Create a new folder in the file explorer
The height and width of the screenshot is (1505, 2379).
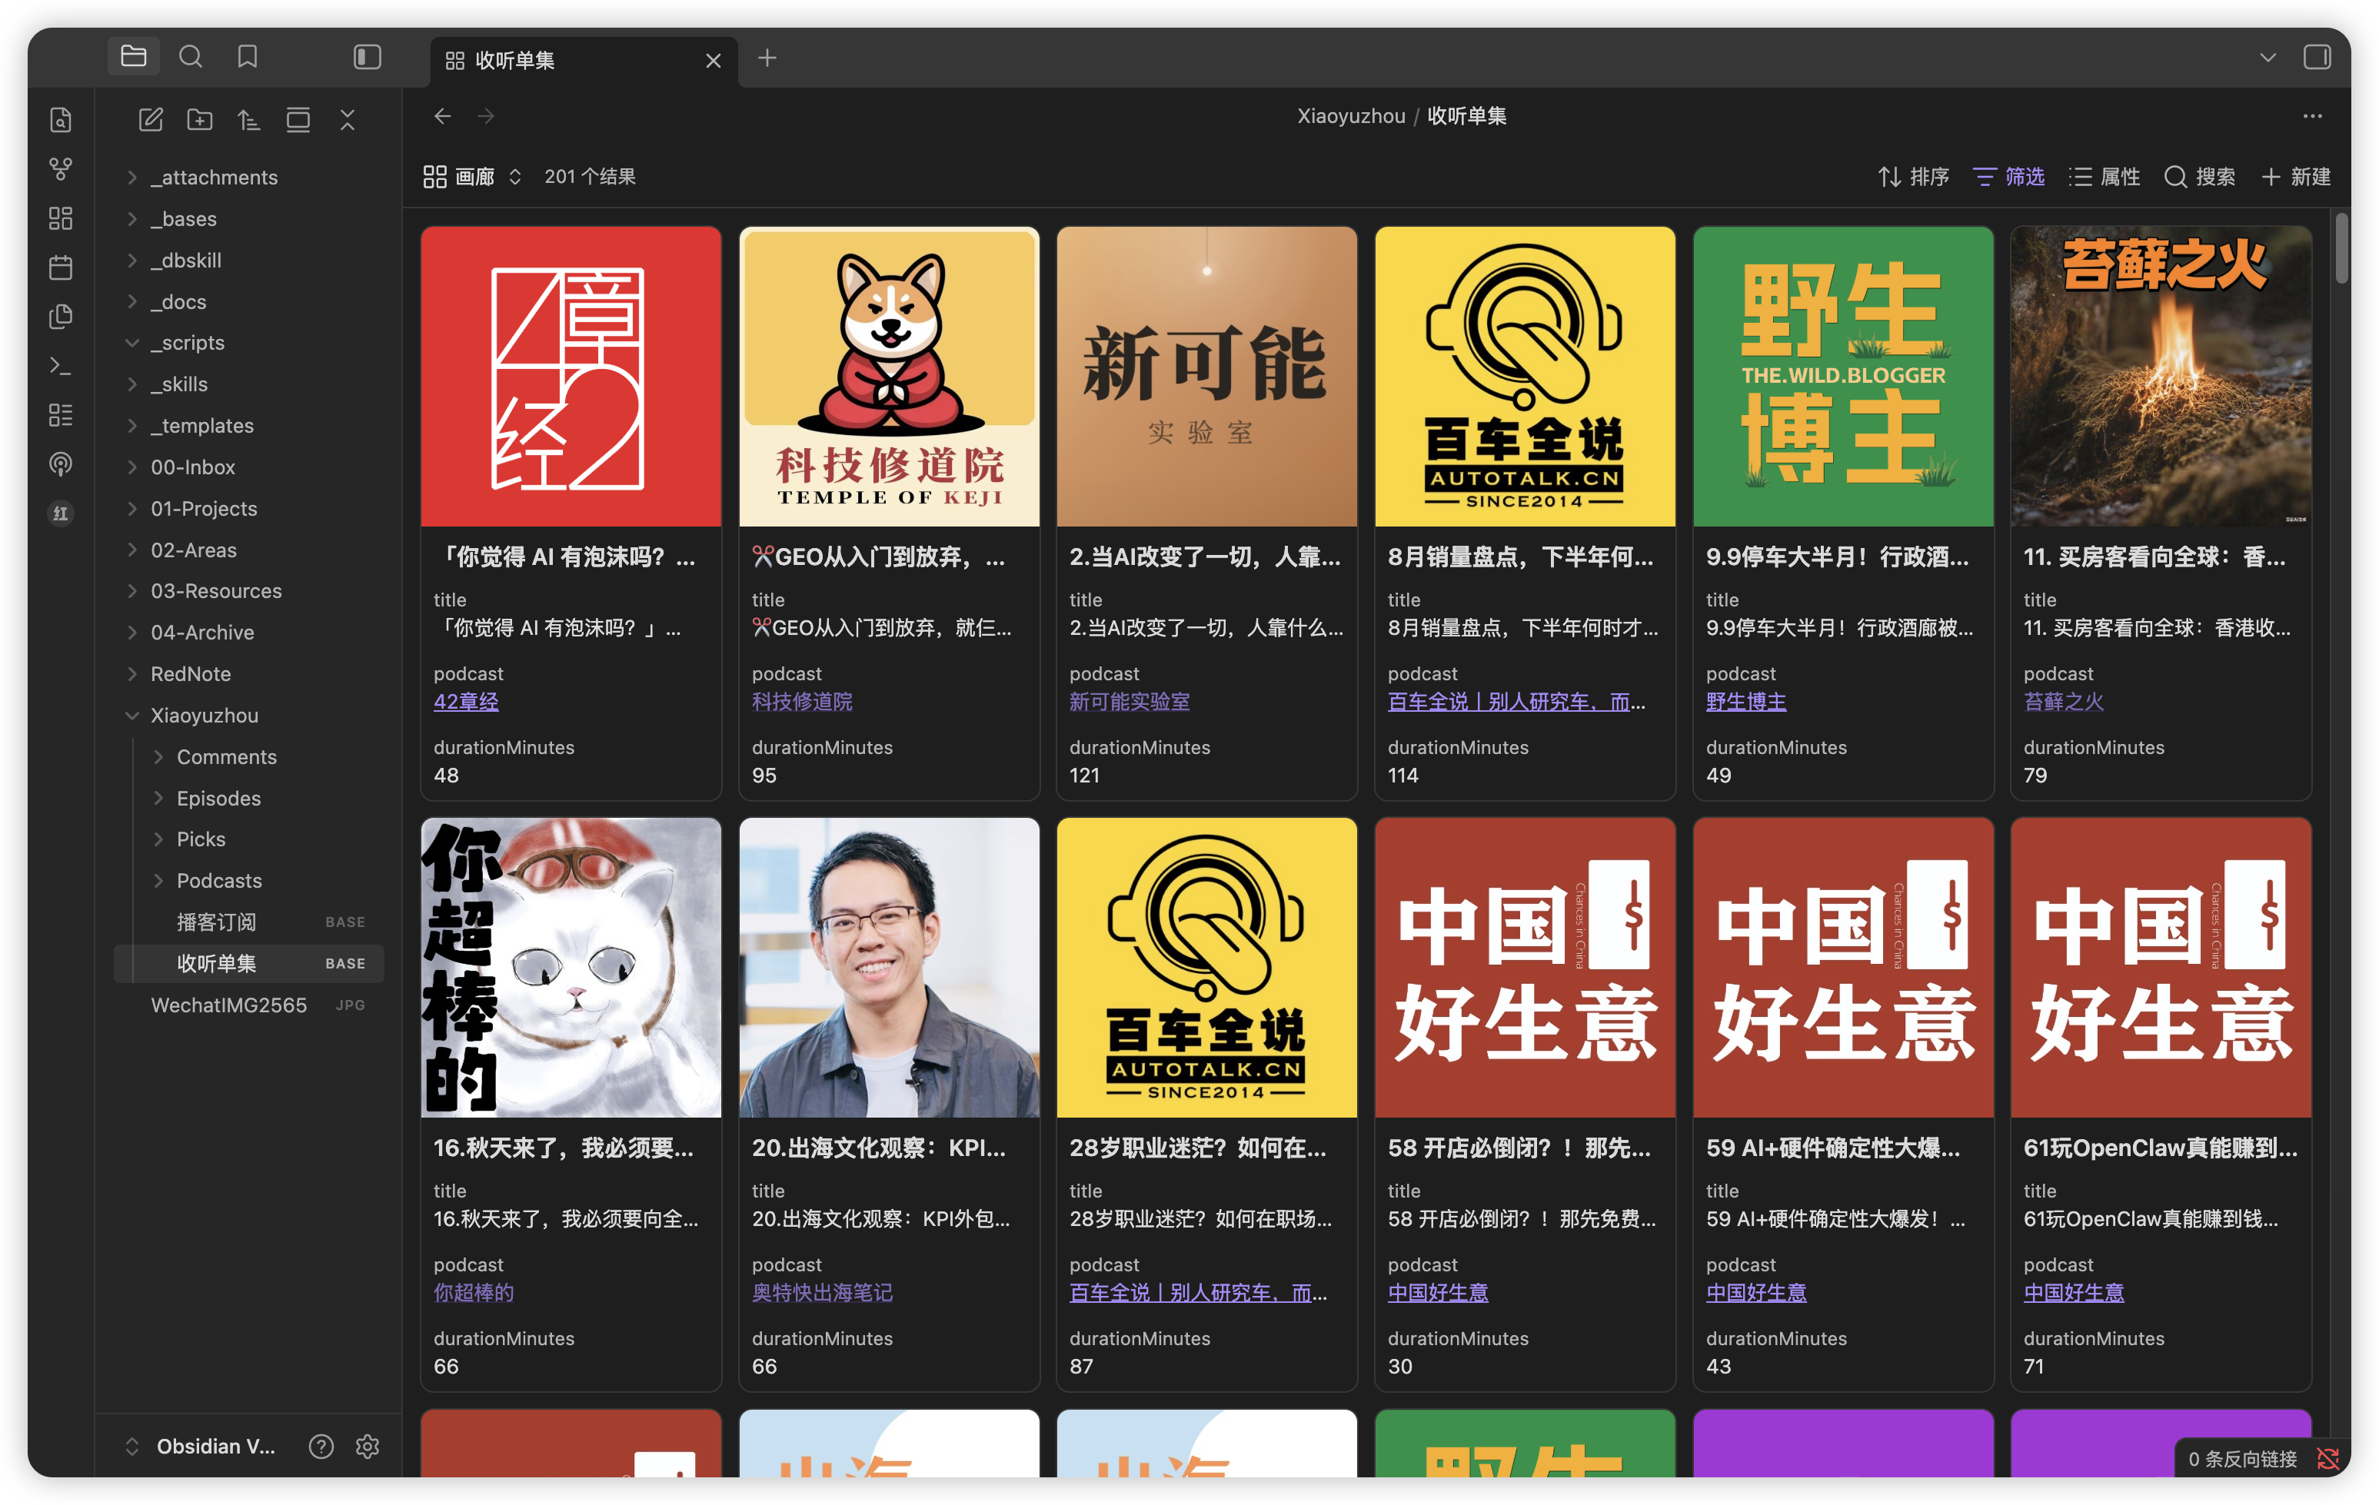(x=200, y=118)
